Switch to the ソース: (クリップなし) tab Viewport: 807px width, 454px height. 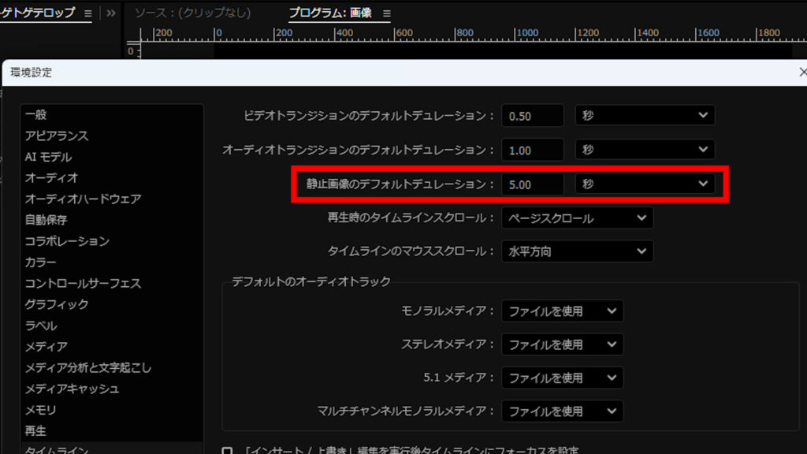pyautogui.click(x=192, y=13)
